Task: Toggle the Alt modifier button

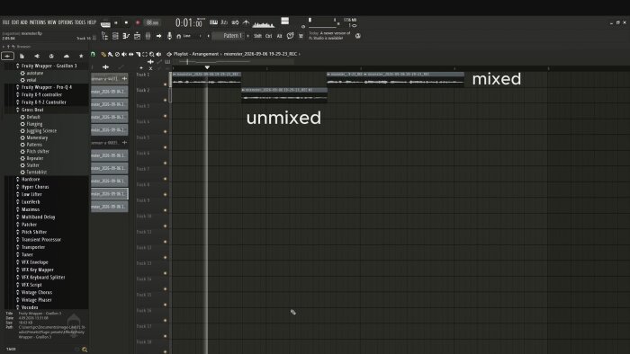Action: click(279, 36)
